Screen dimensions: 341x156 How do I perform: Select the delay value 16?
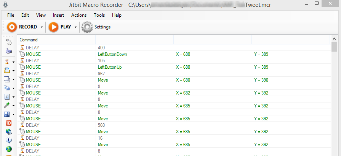click(100, 138)
